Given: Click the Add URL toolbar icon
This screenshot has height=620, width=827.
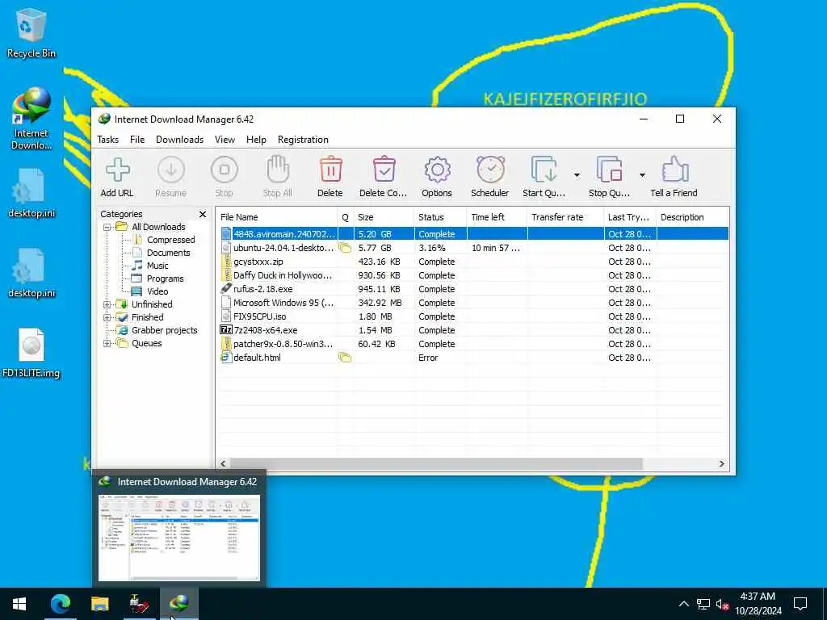Looking at the screenshot, I should click(x=117, y=170).
